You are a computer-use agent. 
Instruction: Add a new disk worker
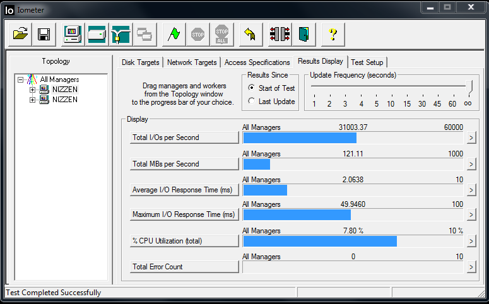pyautogui.click(x=97, y=34)
